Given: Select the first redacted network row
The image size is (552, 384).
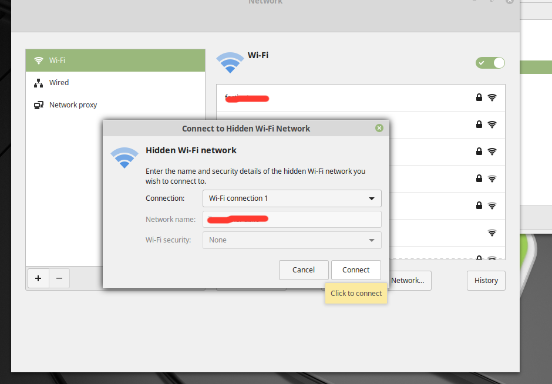Looking at the screenshot, I should 361,98.
